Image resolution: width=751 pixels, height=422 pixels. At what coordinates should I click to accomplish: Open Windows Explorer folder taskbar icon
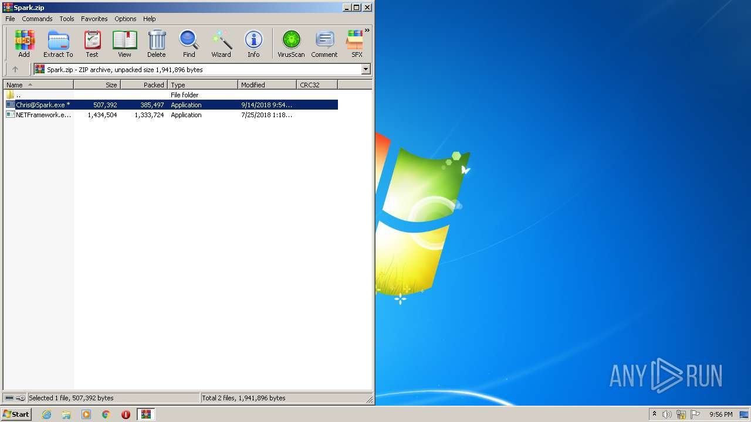point(66,414)
